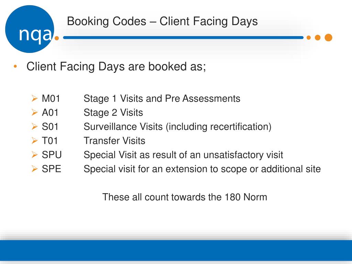Select the M01 booking code
The image size is (352, 264).
coord(51,99)
